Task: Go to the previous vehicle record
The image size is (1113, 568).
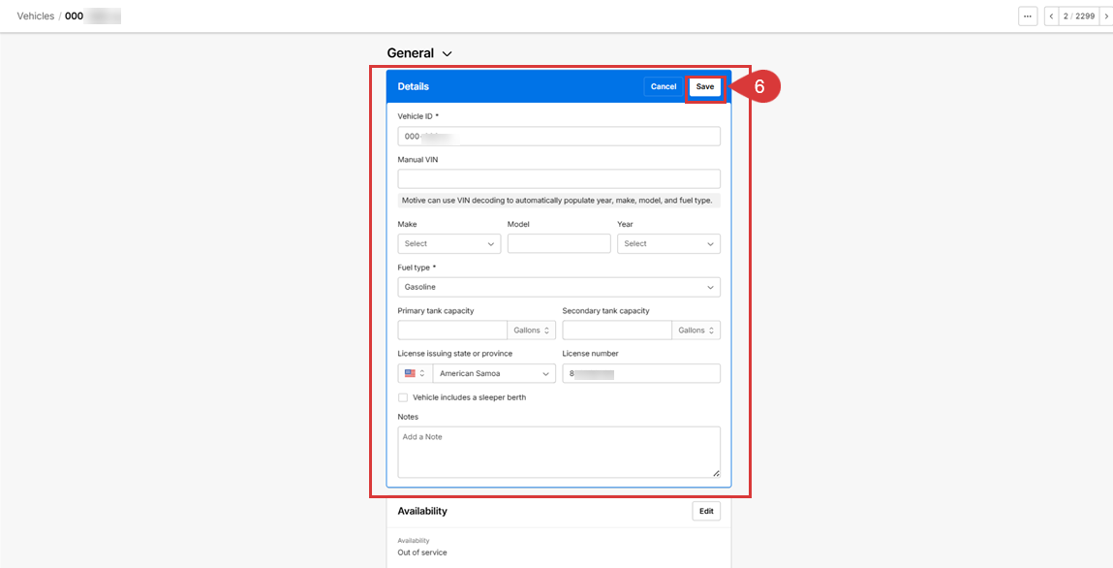Action: 1050,16
